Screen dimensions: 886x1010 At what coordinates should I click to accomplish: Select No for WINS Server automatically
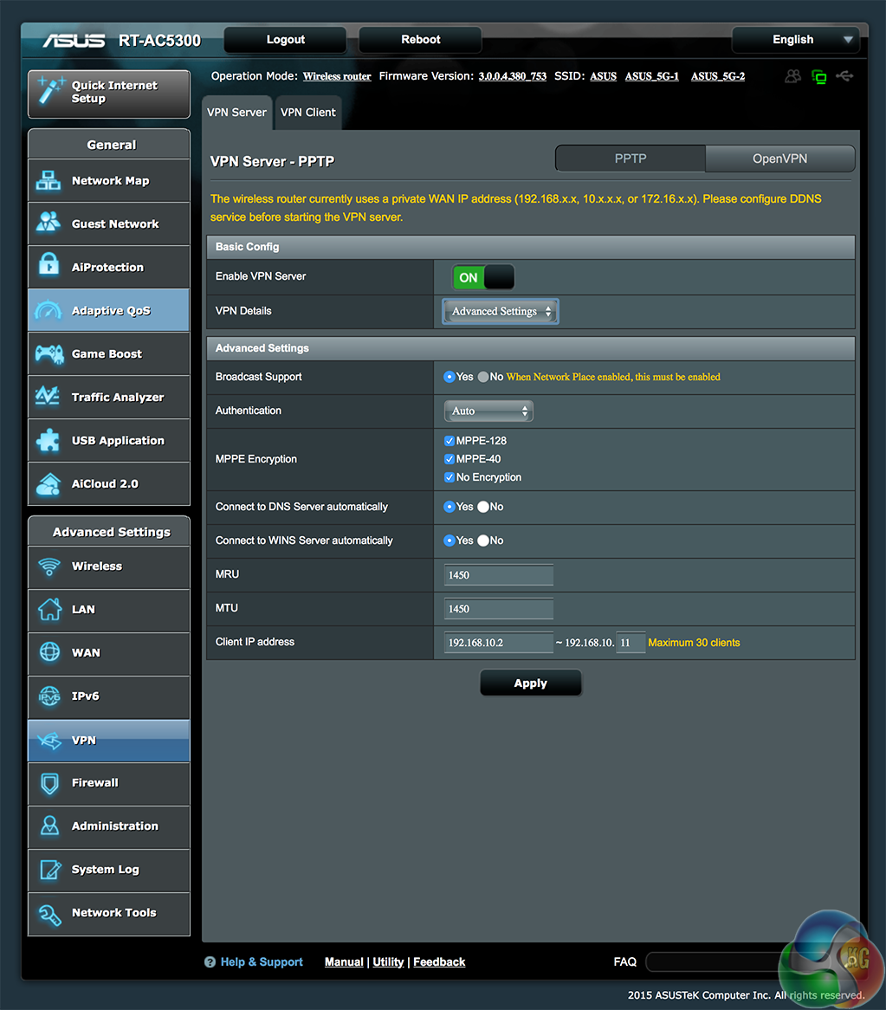483,541
